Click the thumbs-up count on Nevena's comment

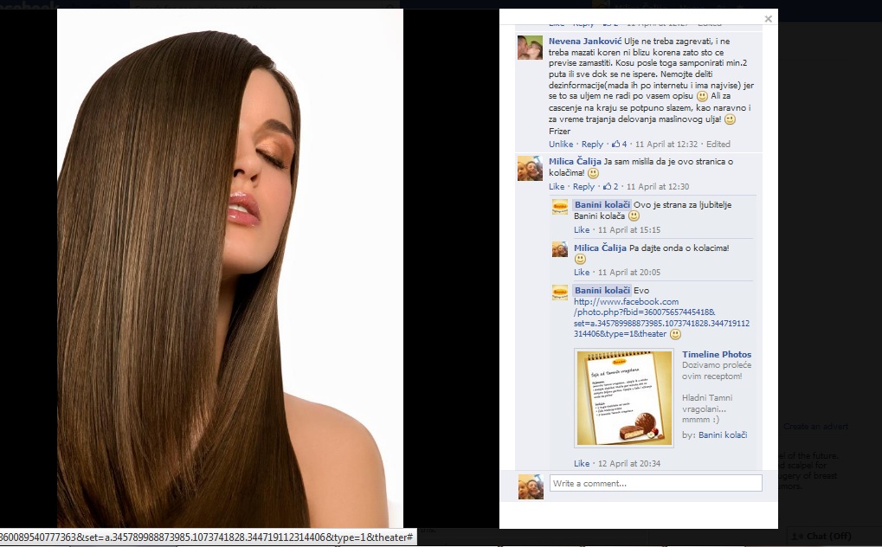(x=619, y=144)
